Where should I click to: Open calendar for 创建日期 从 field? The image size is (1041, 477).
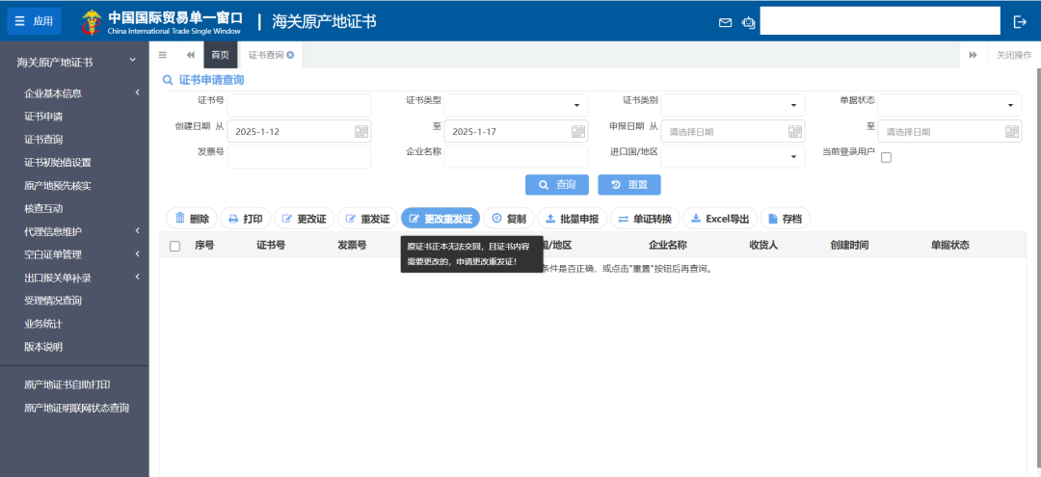click(361, 131)
